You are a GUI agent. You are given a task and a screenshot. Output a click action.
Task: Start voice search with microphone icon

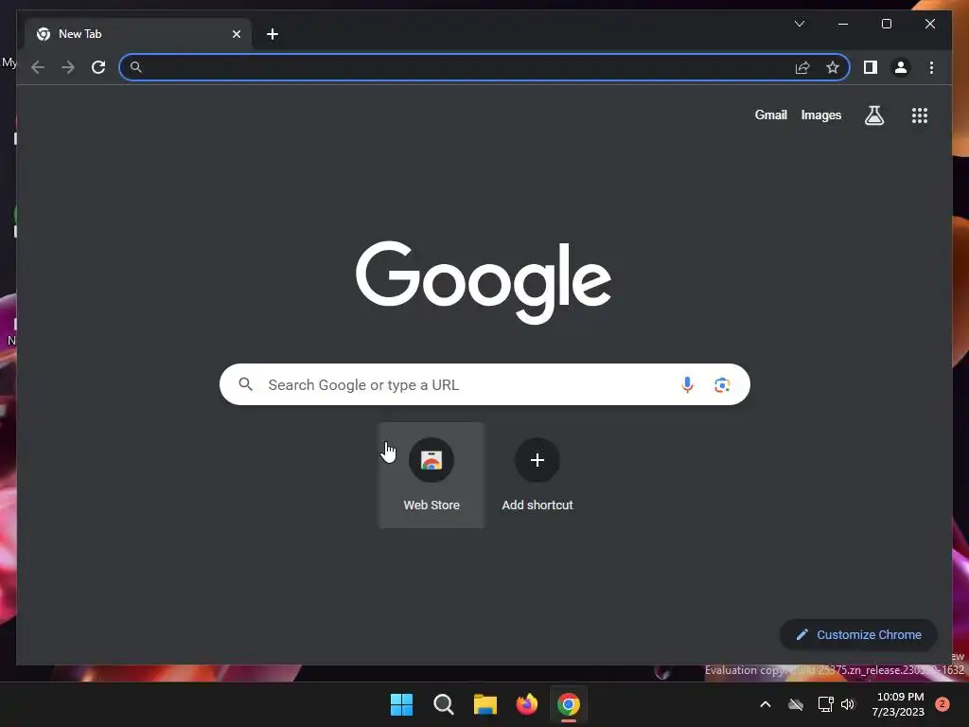point(687,384)
